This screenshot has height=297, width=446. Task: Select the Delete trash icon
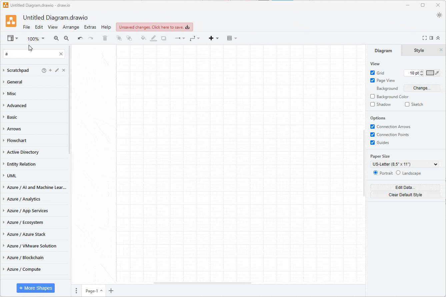coord(105,38)
